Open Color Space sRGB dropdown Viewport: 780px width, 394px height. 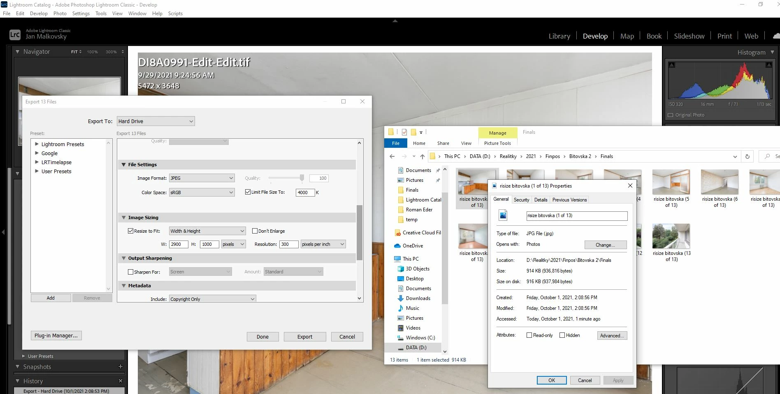(x=202, y=192)
